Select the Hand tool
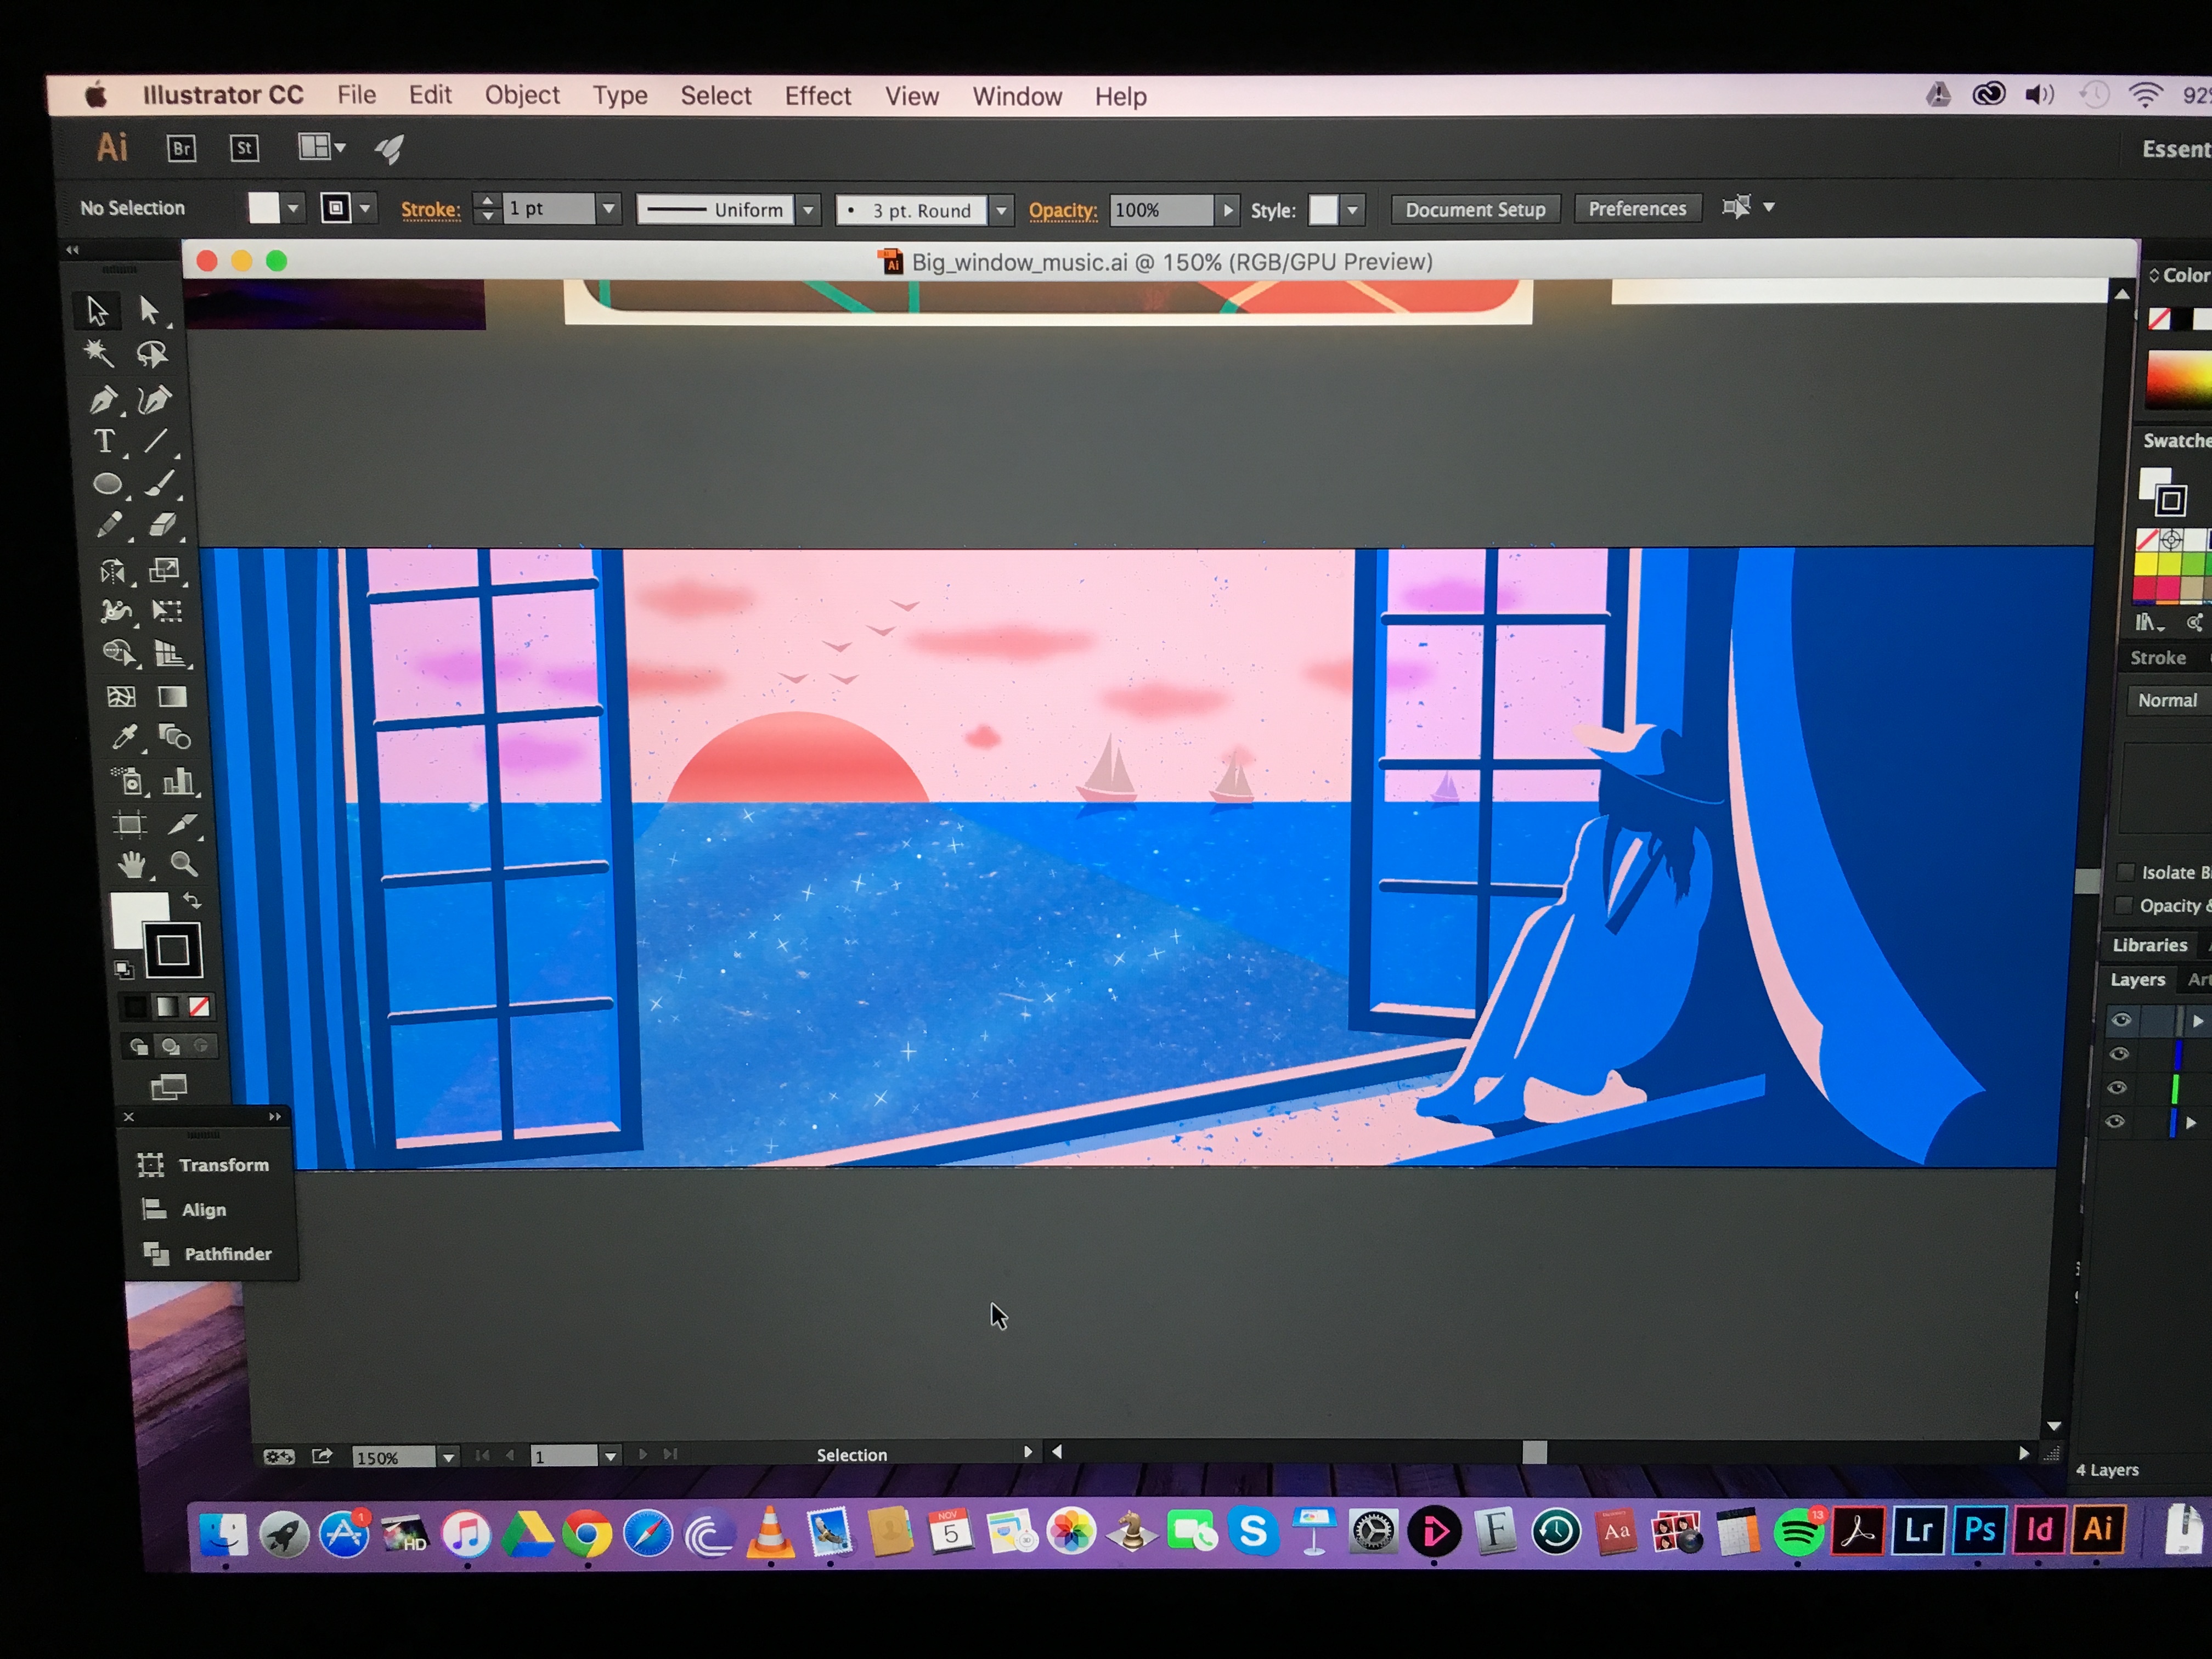 tap(131, 865)
